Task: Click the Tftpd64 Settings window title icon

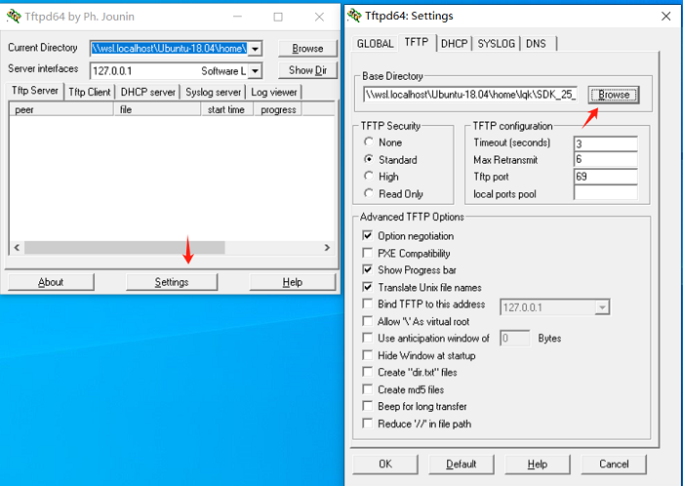Action: [354, 16]
